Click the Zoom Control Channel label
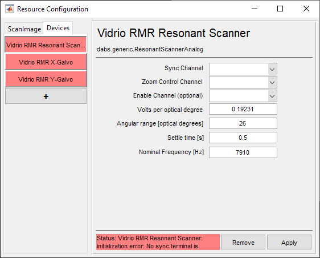The width and height of the screenshot is (320, 258). click(172, 82)
